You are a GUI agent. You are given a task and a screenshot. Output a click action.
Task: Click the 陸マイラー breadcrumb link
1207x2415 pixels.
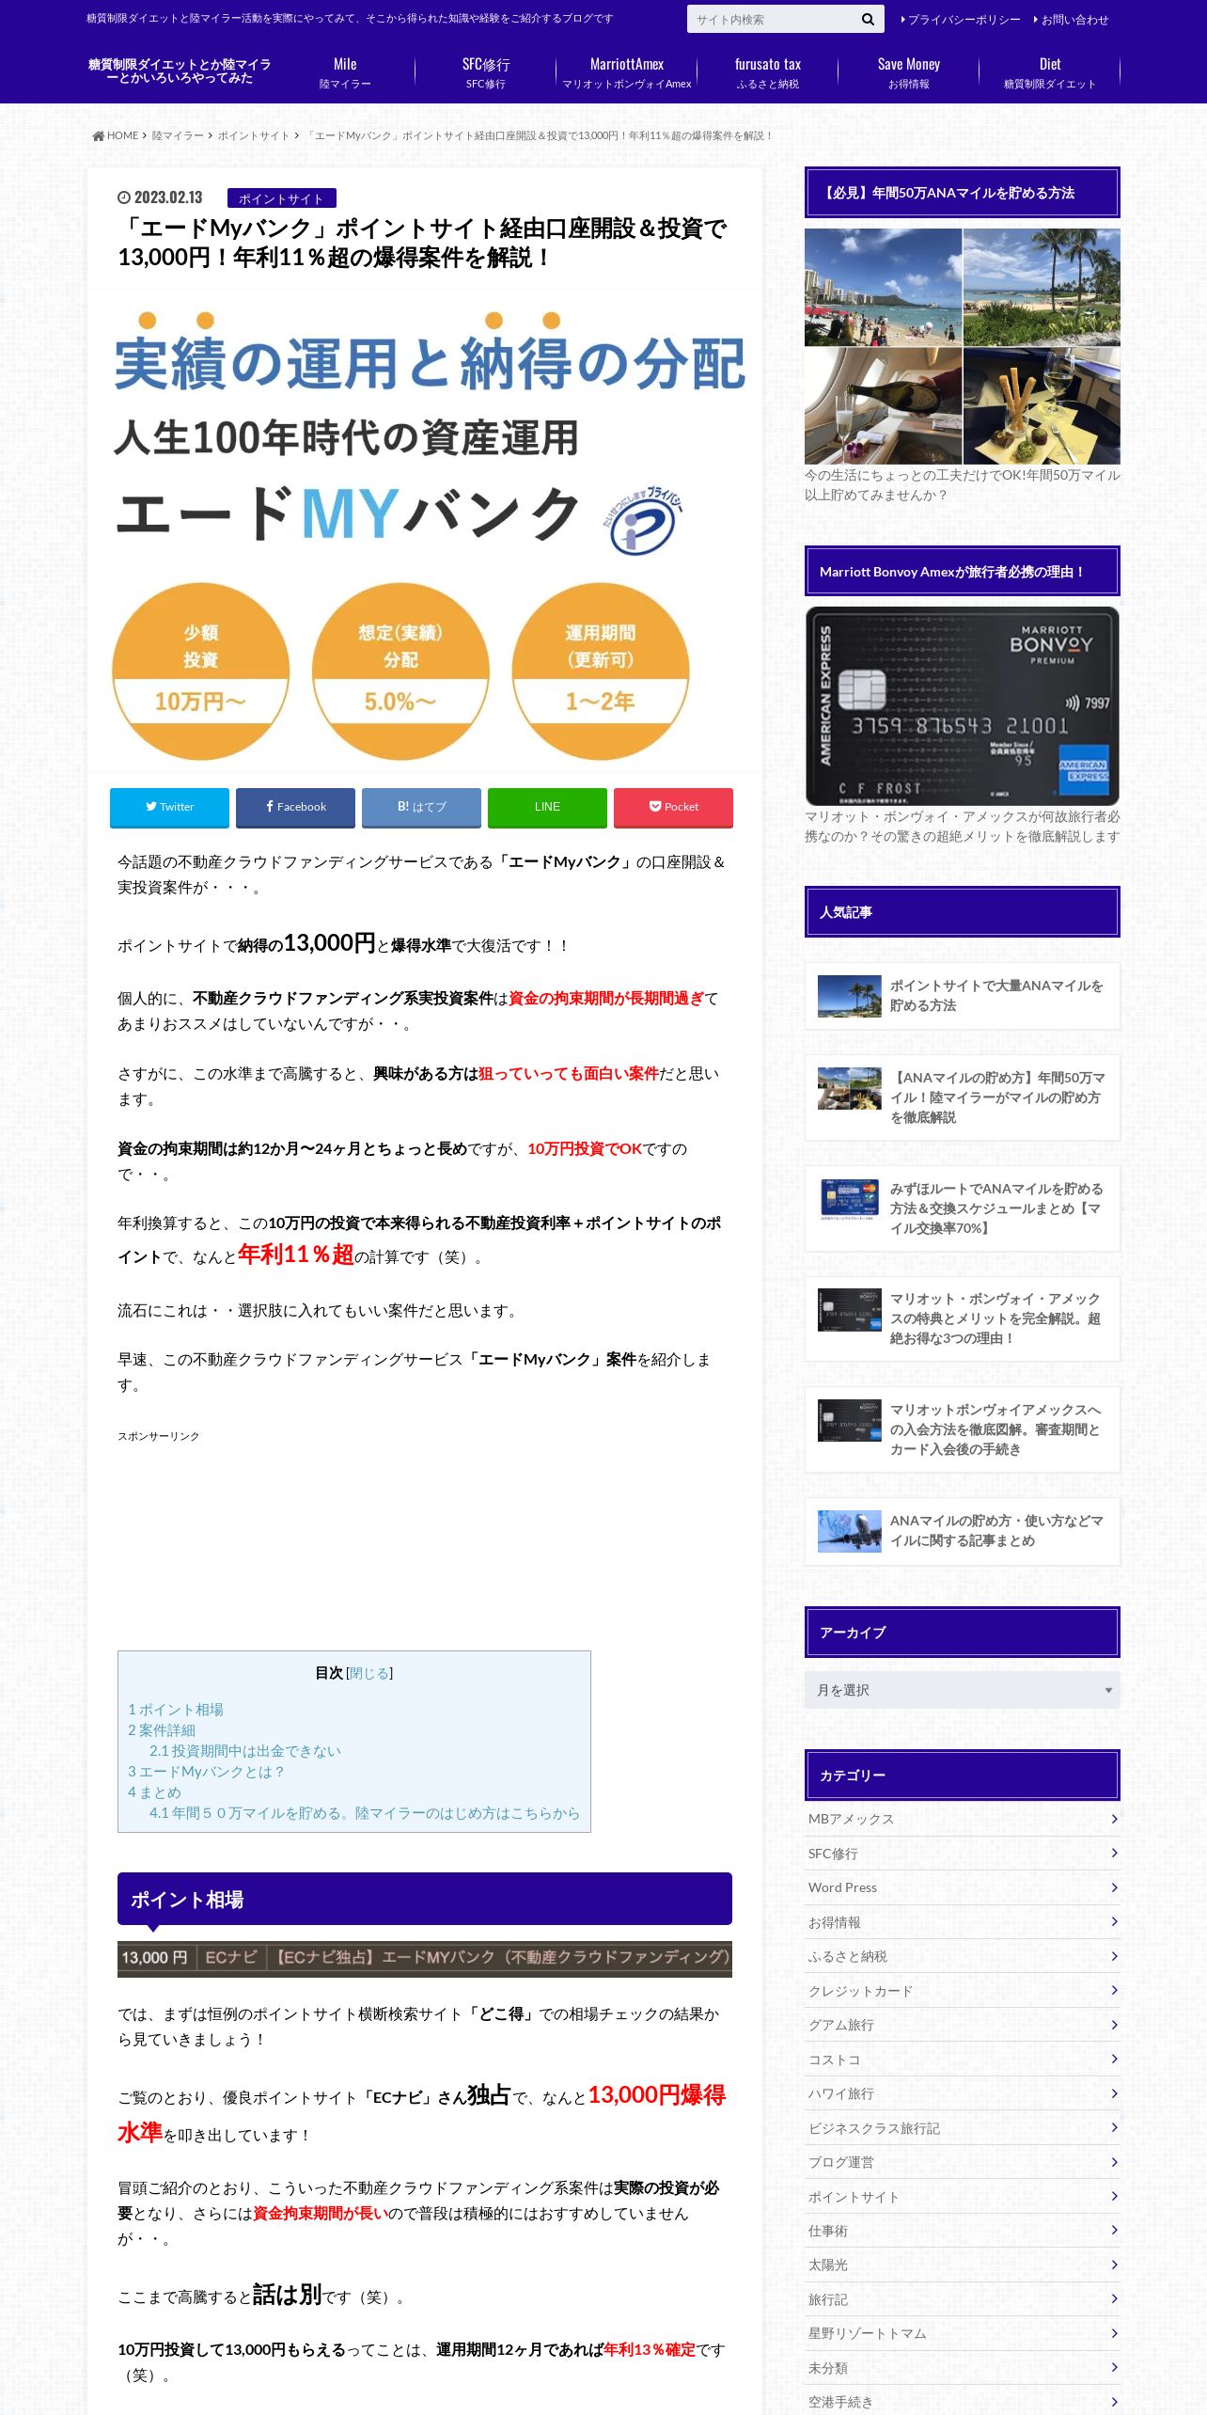click(x=178, y=135)
